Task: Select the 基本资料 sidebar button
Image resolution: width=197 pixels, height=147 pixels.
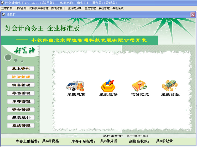Action: (21, 69)
